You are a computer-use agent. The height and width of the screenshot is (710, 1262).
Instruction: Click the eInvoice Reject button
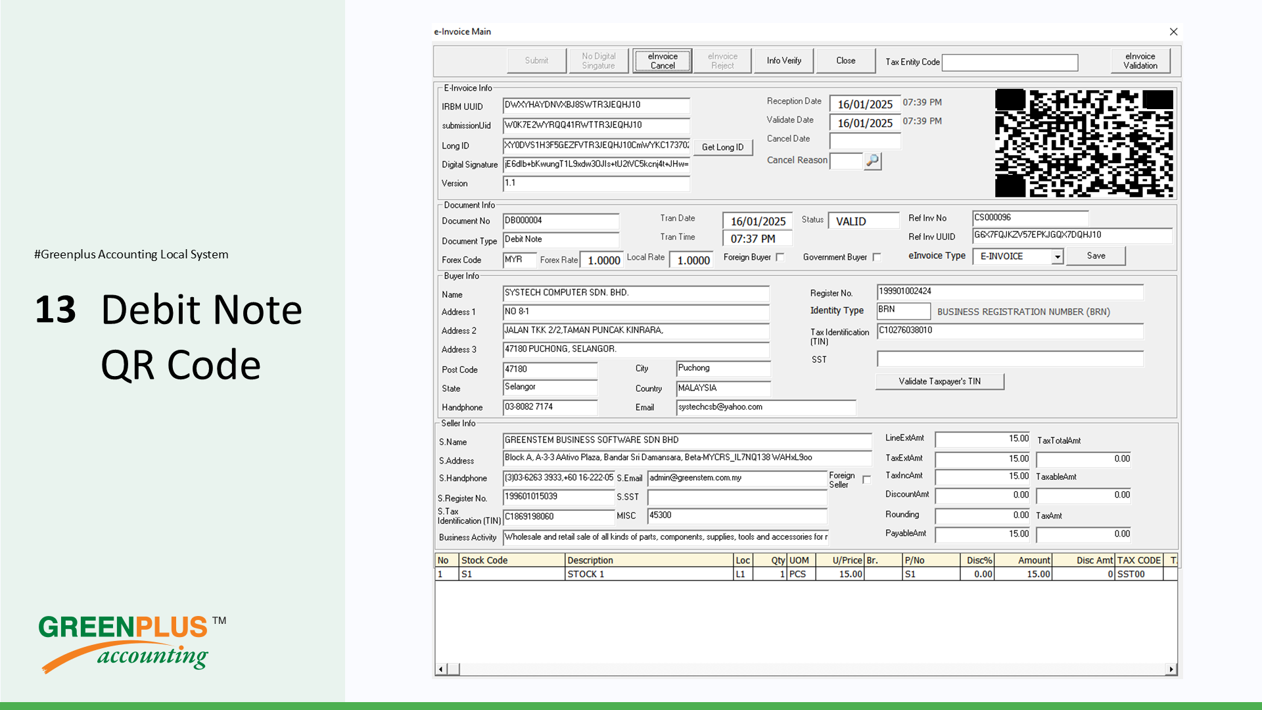tap(722, 61)
